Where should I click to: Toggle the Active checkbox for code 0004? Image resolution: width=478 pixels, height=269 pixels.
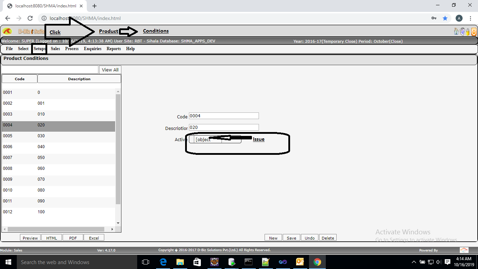192,139
